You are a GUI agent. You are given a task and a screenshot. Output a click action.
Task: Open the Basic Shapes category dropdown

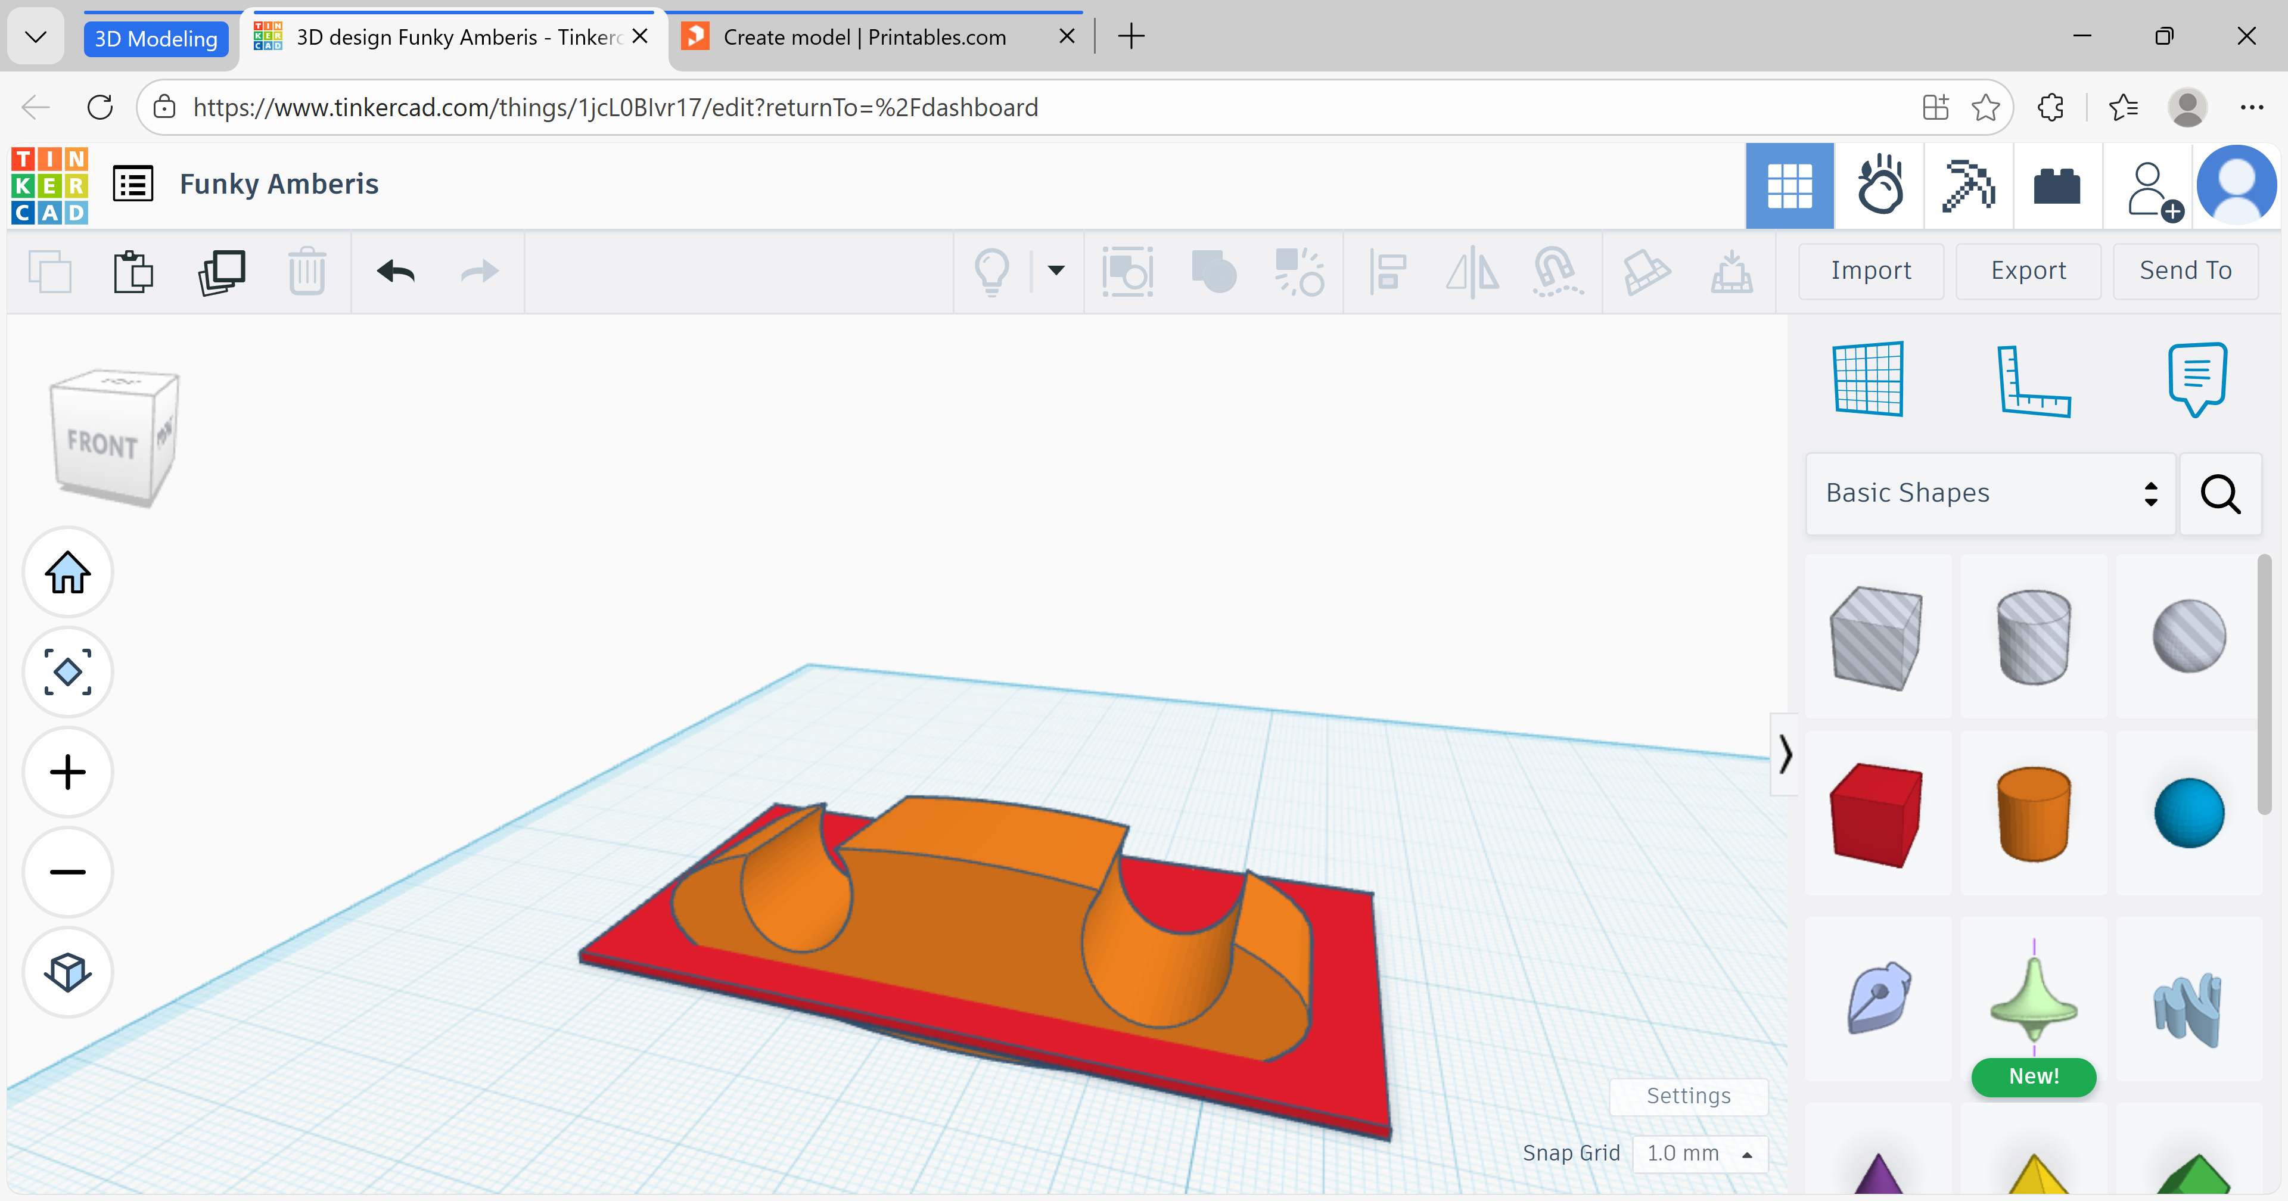1991,493
